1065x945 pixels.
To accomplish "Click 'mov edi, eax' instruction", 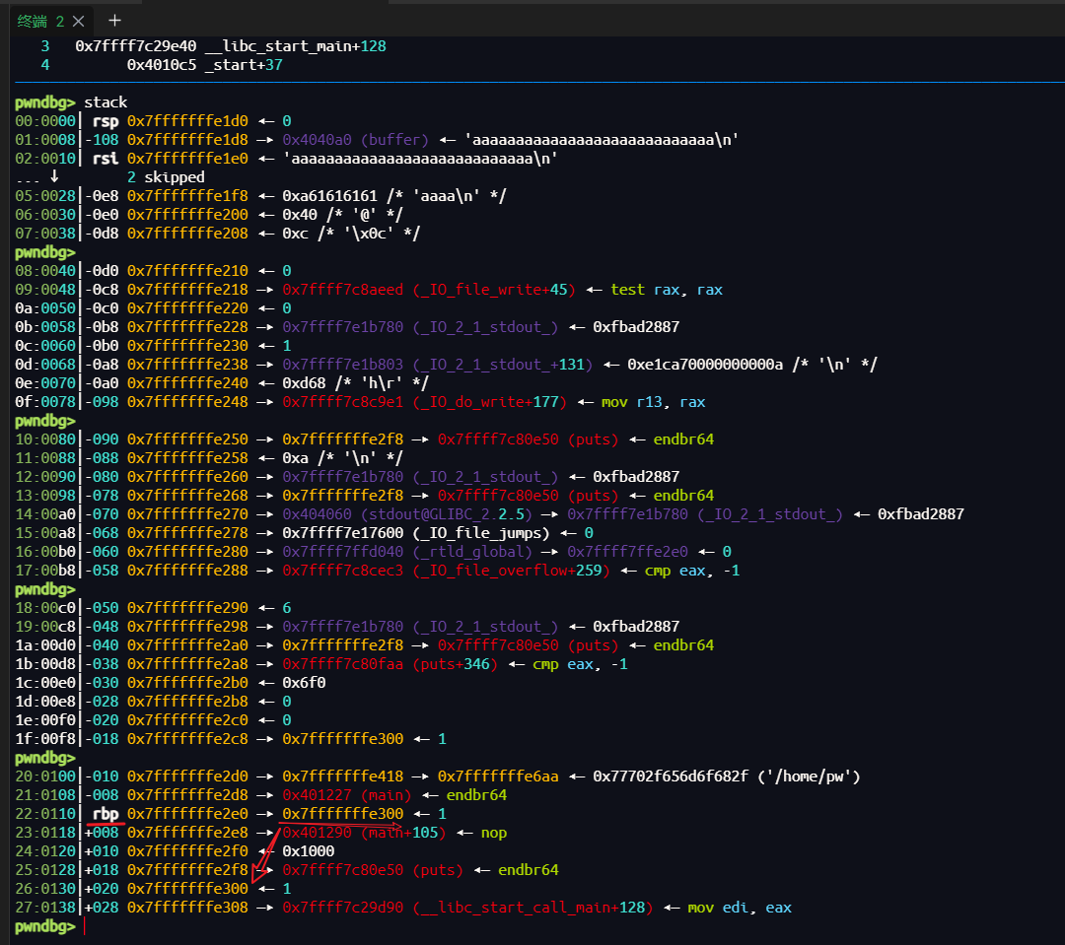I will coord(739,908).
